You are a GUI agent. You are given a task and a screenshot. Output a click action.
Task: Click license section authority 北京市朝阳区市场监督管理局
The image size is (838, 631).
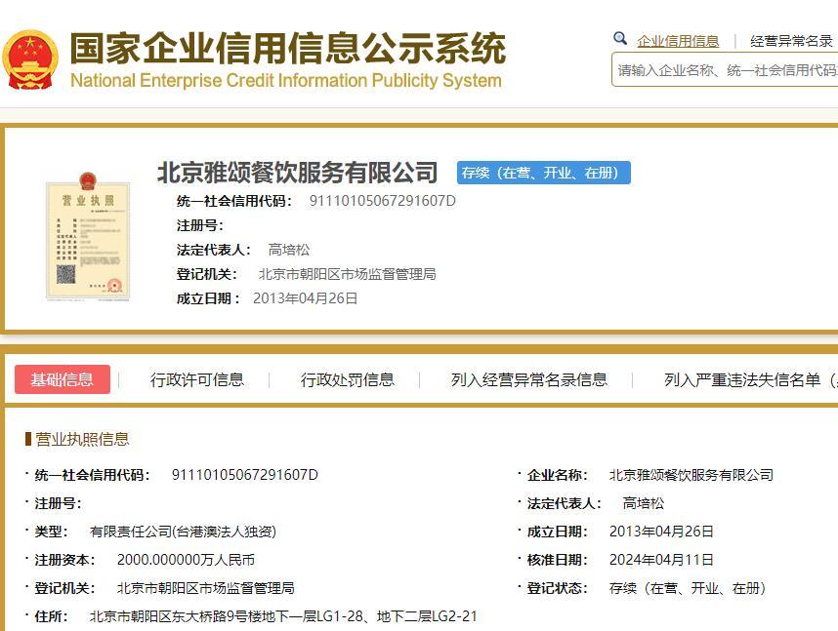pos(206,588)
